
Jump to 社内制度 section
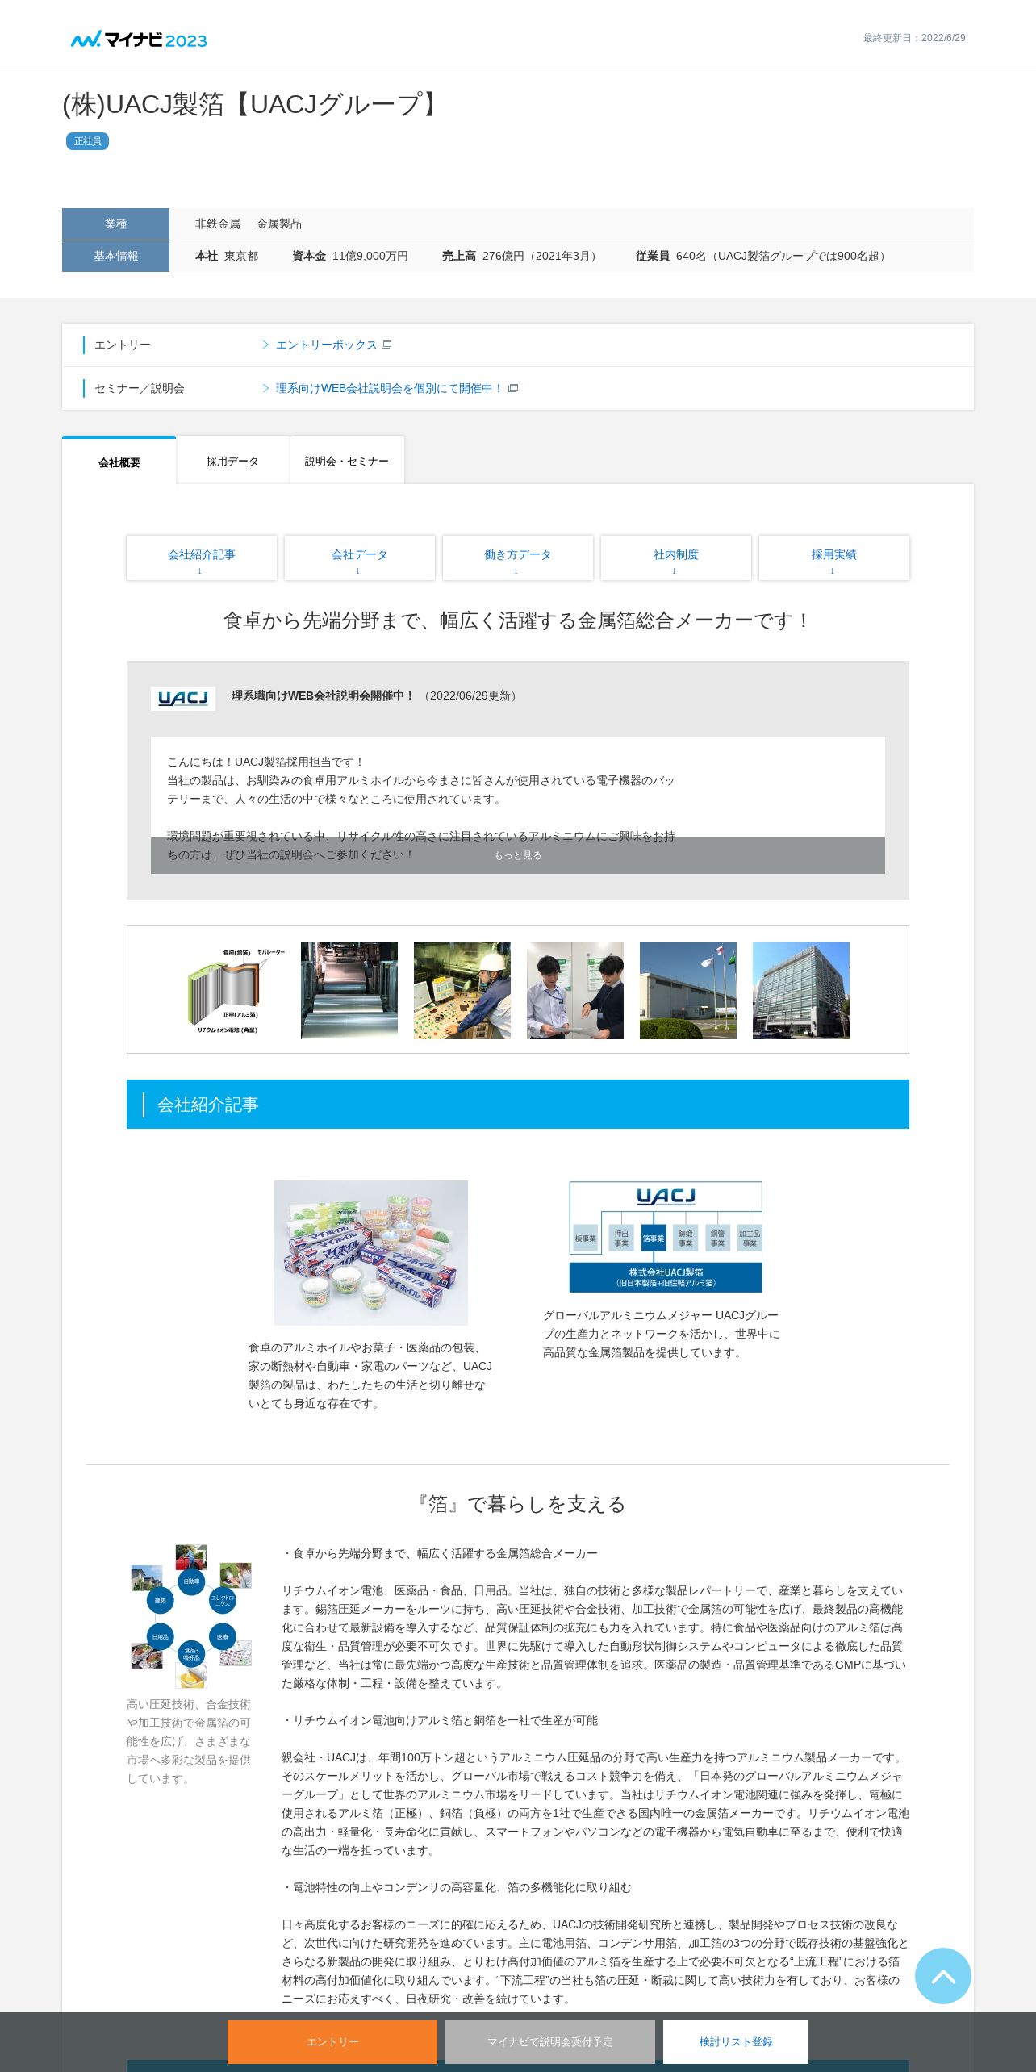676,558
